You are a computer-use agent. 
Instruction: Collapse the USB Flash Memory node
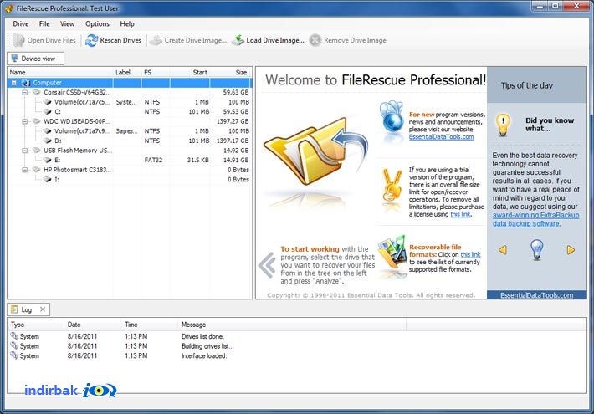pos(24,151)
